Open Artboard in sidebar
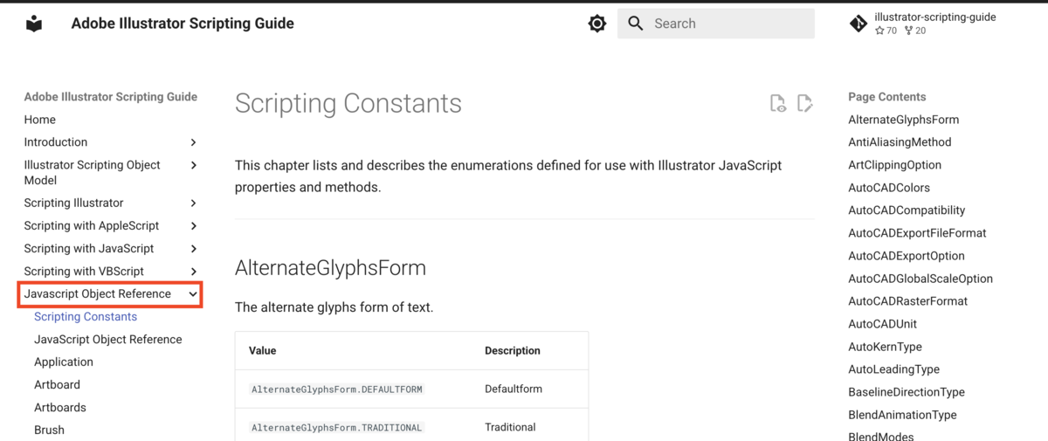 click(57, 385)
